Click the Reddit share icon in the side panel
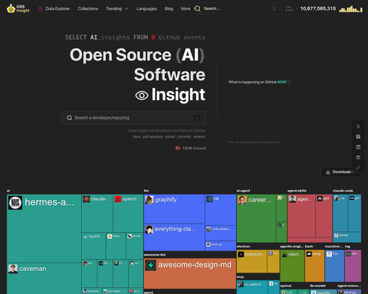 pyautogui.click(x=358, y=158)
